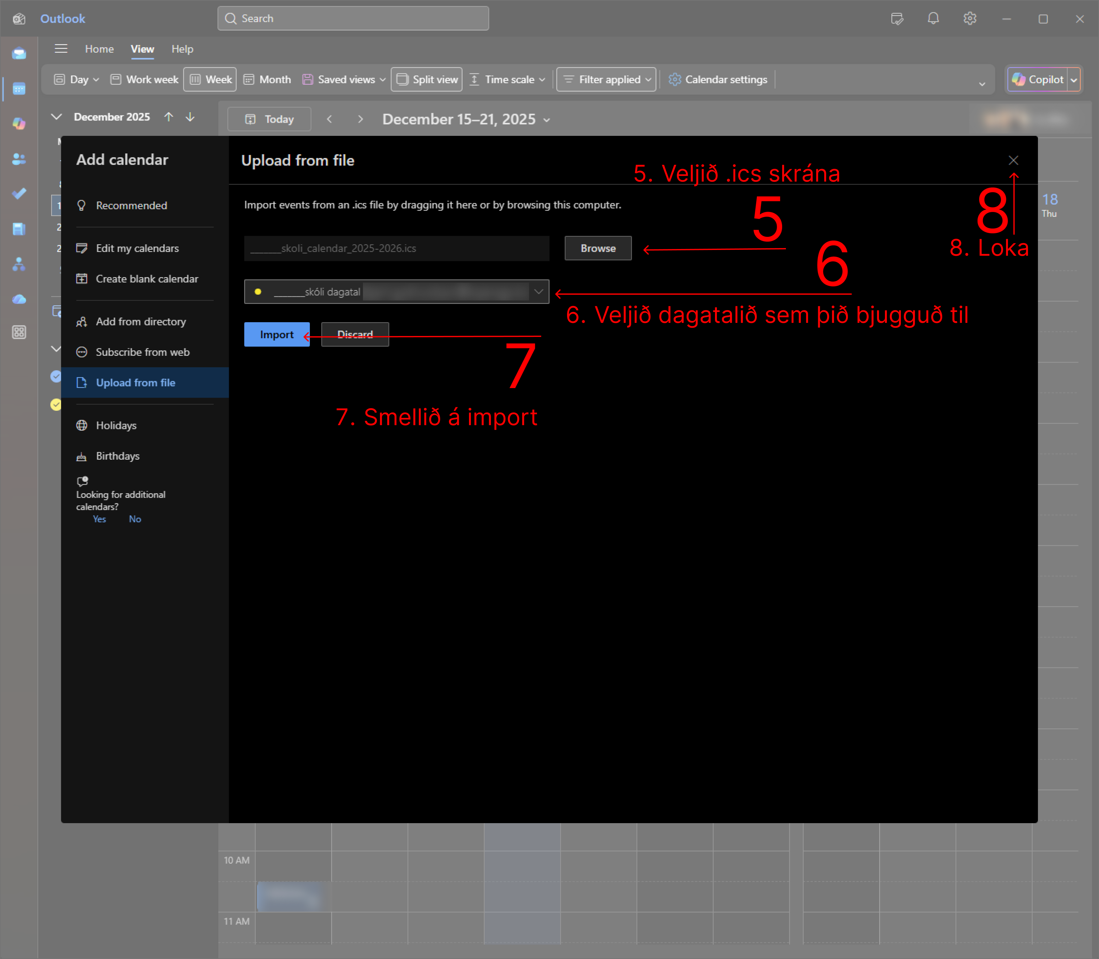Open the Mail icon in left sidebar
This screenshot has height=959, width=1099.
pyautogui.click(x=19, y=53)
